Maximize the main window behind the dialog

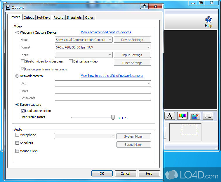(201, 3)
